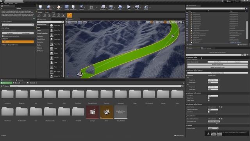Click the World Outliner search magnifier icon
The image size is (250, 141).
(244, 9)
